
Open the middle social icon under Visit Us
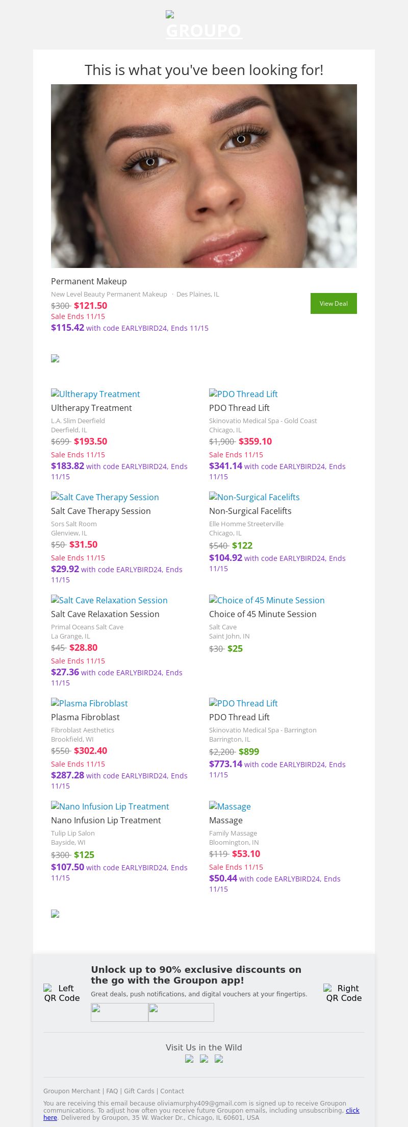pyautogui.click(x=204, y=1059)
